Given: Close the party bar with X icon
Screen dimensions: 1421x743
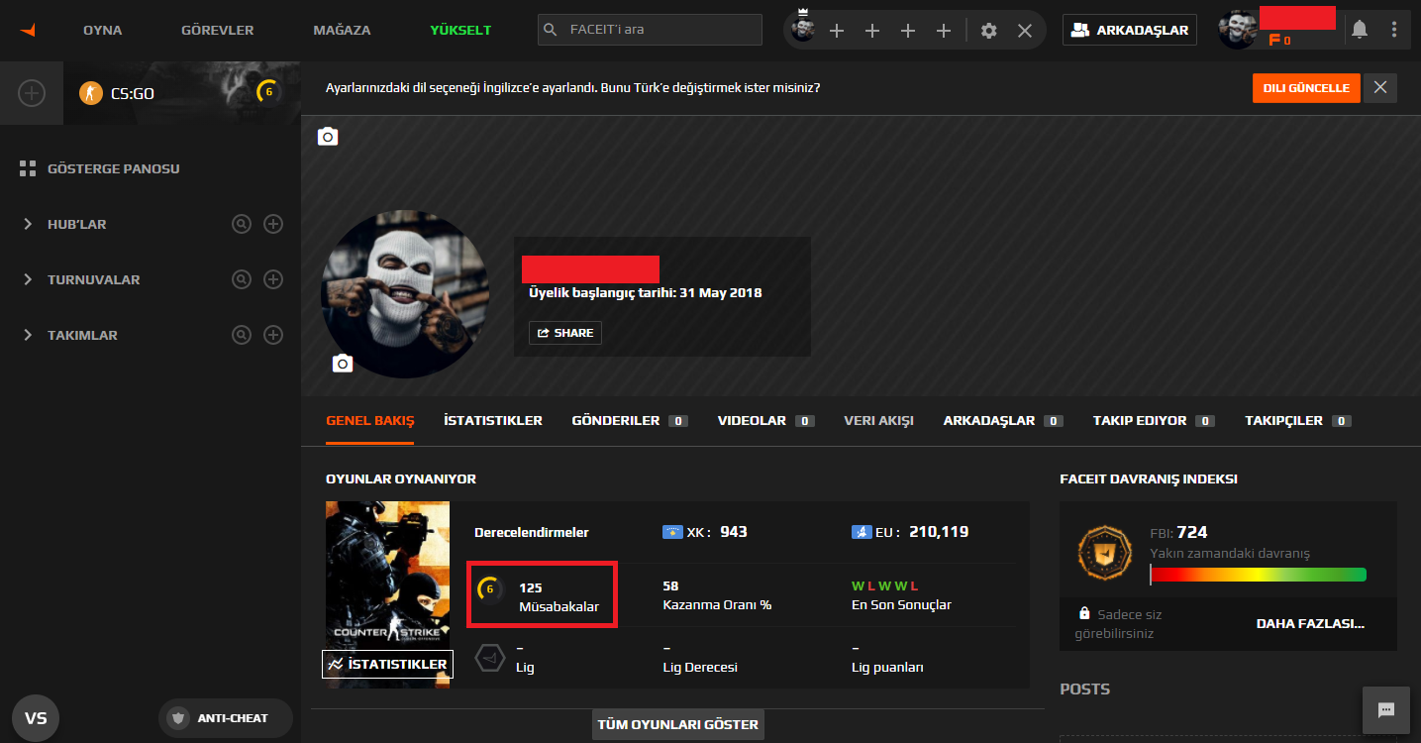Looking at the screenshot, I should 1025,31.
